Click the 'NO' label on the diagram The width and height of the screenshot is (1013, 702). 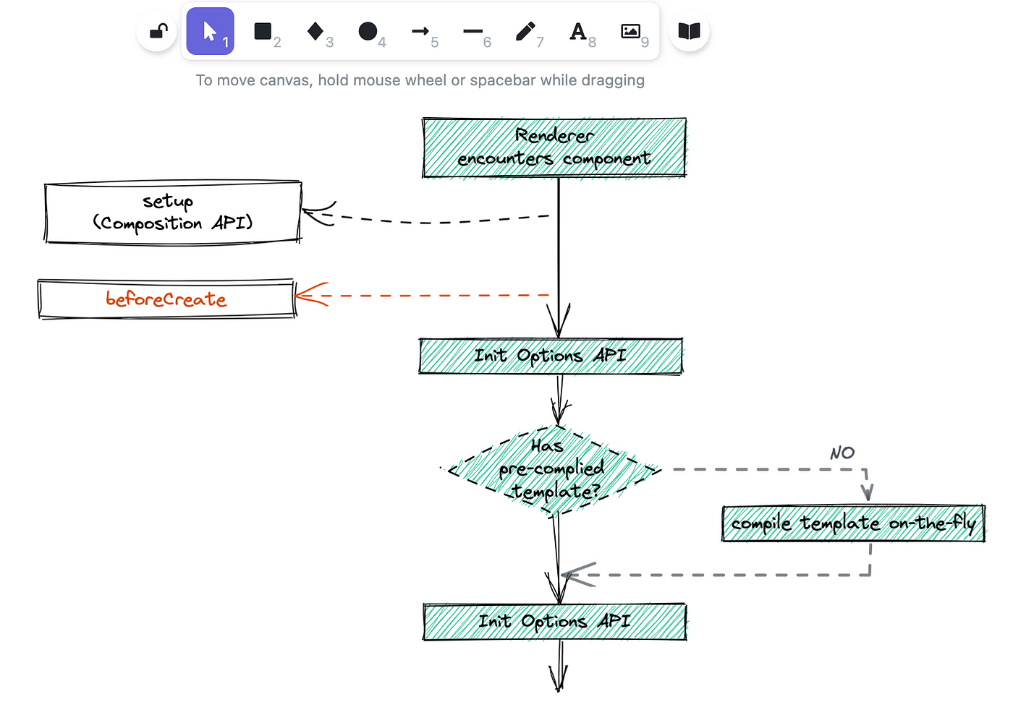coord(842,453)
